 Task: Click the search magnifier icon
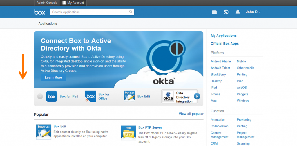pyautogui.click(x=131, y=12)
